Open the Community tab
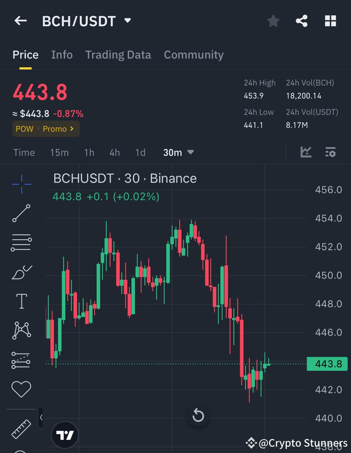 click(194, 55)
